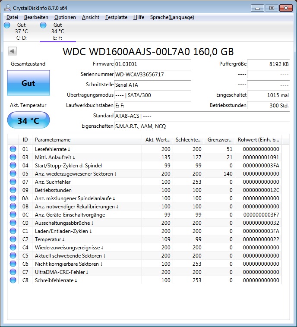Click current value 135

tap(166, 157)
